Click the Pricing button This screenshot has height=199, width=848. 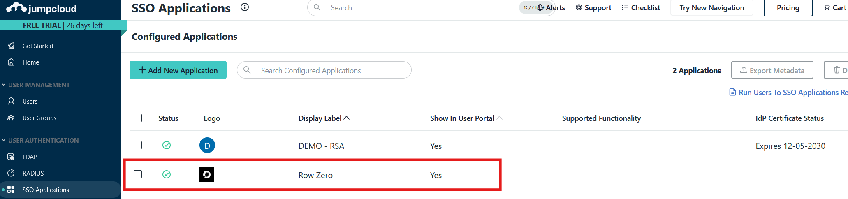pyautogui.click(x=788, y=7)
